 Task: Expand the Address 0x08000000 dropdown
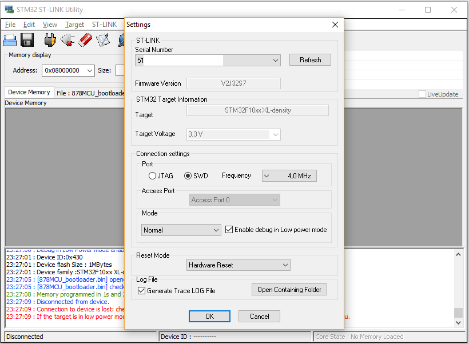[x=89, y=70]
